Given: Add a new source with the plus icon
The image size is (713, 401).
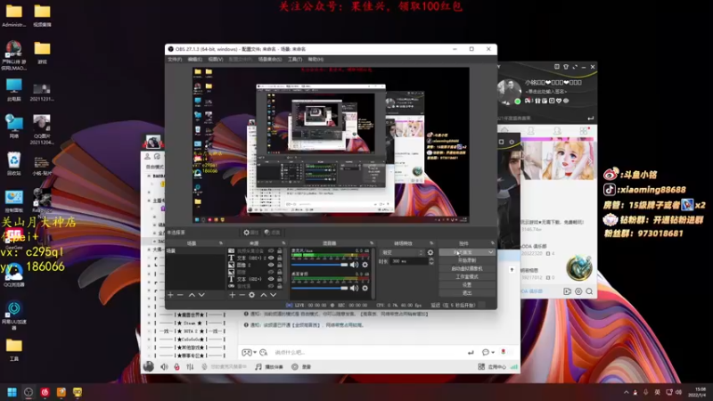Looking at the screenshot, I should [233, 295].
